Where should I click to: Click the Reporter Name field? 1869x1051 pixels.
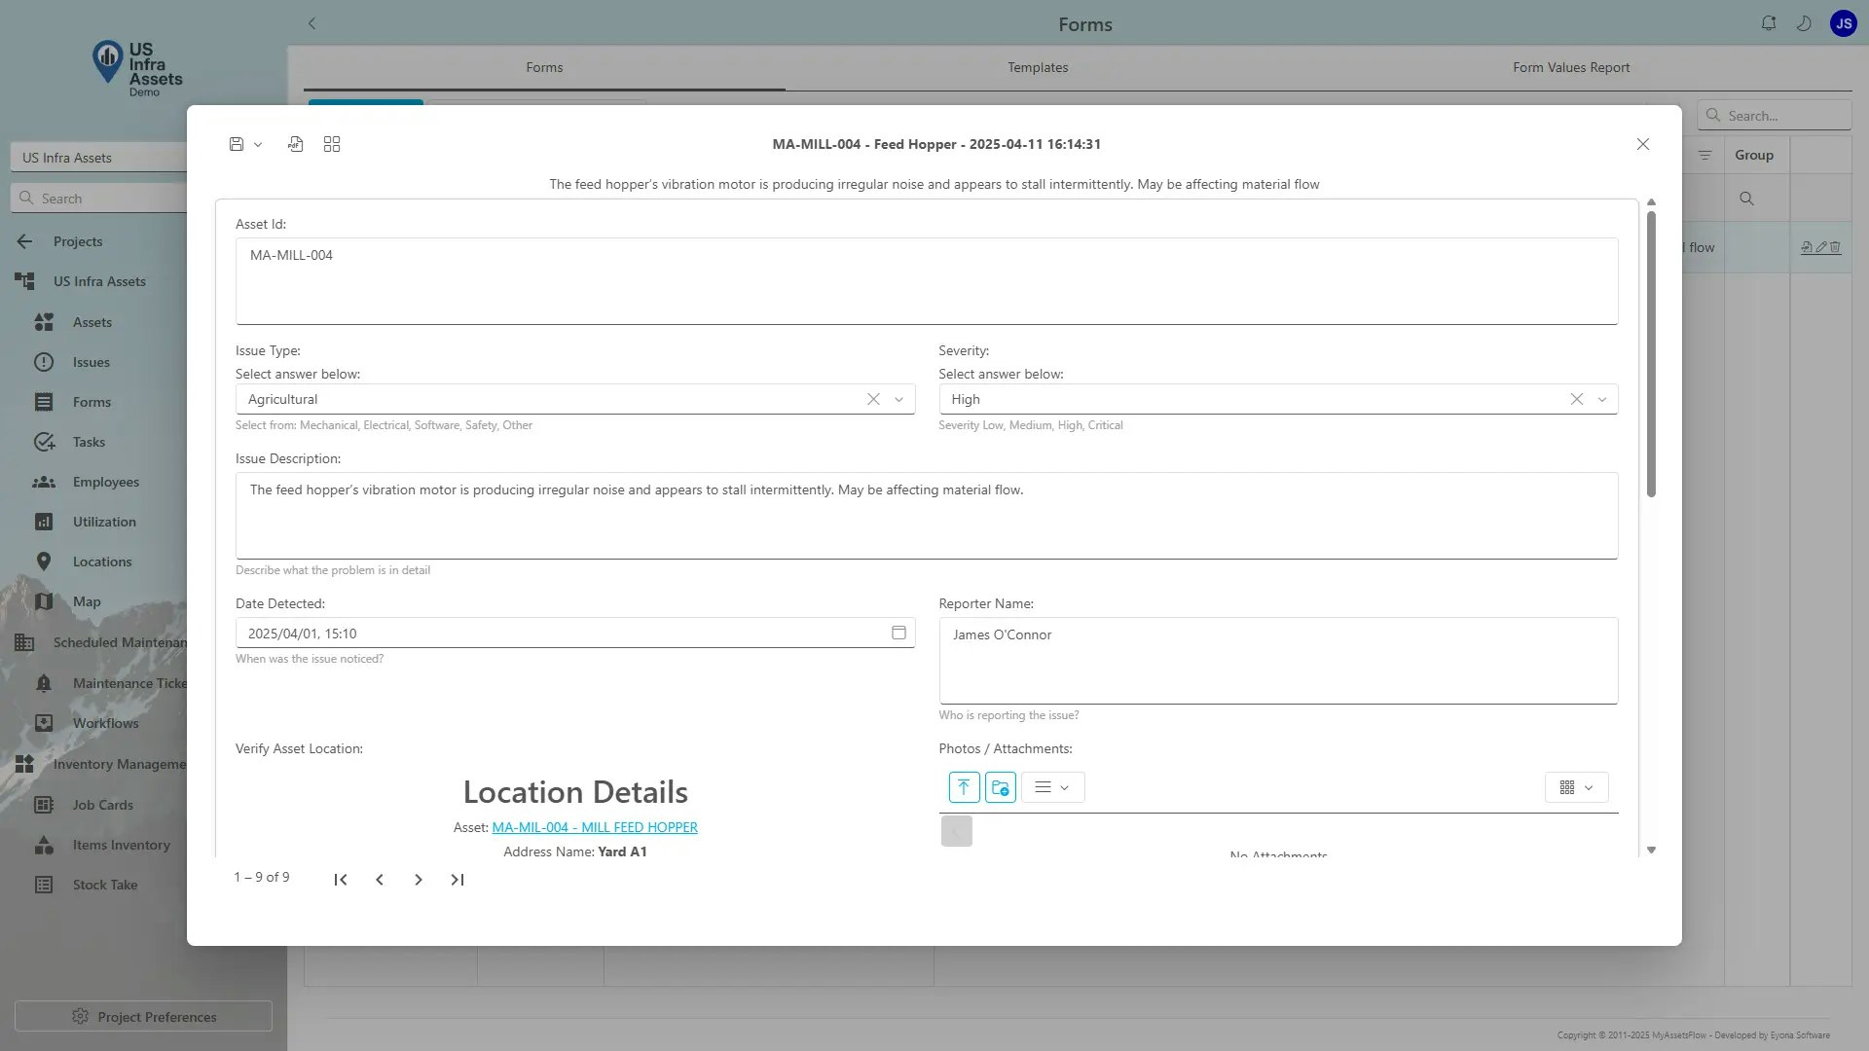click(x=1278, y=661)
